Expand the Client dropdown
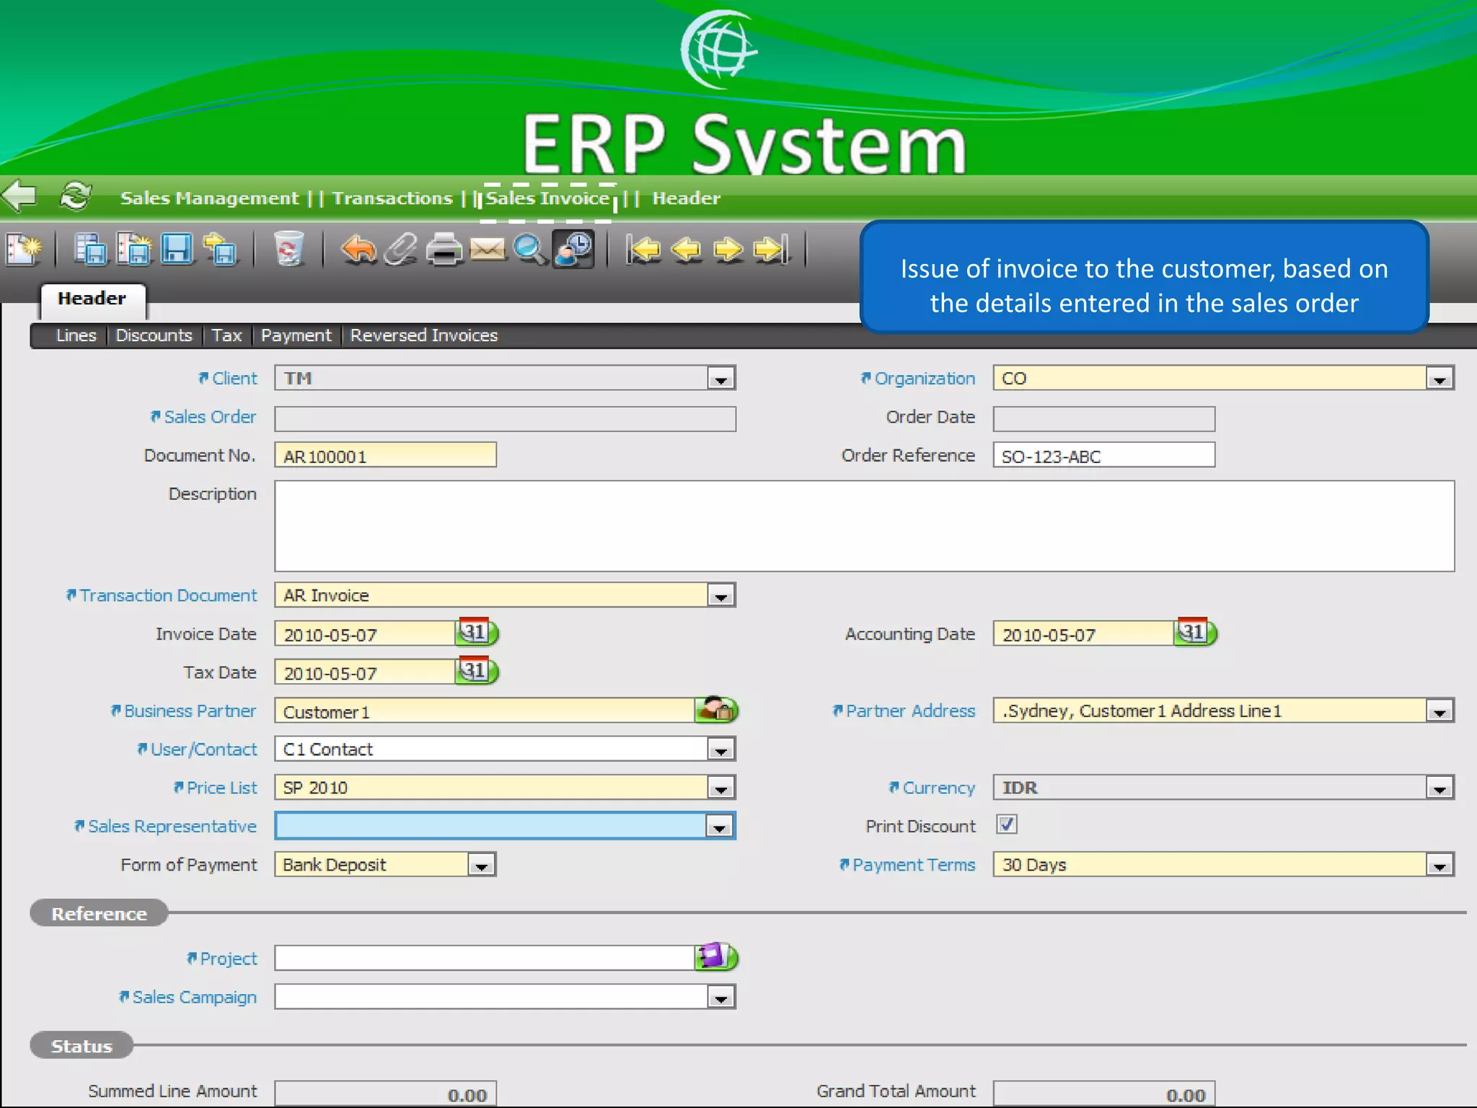The image size is (1477, 1108). click(x=720, y=378)
